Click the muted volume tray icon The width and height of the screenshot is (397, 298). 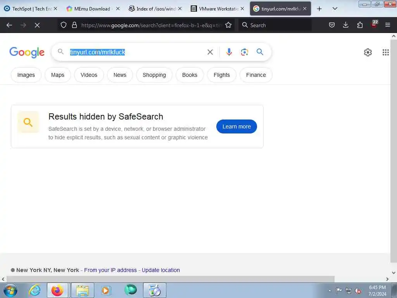coord(358,291)
